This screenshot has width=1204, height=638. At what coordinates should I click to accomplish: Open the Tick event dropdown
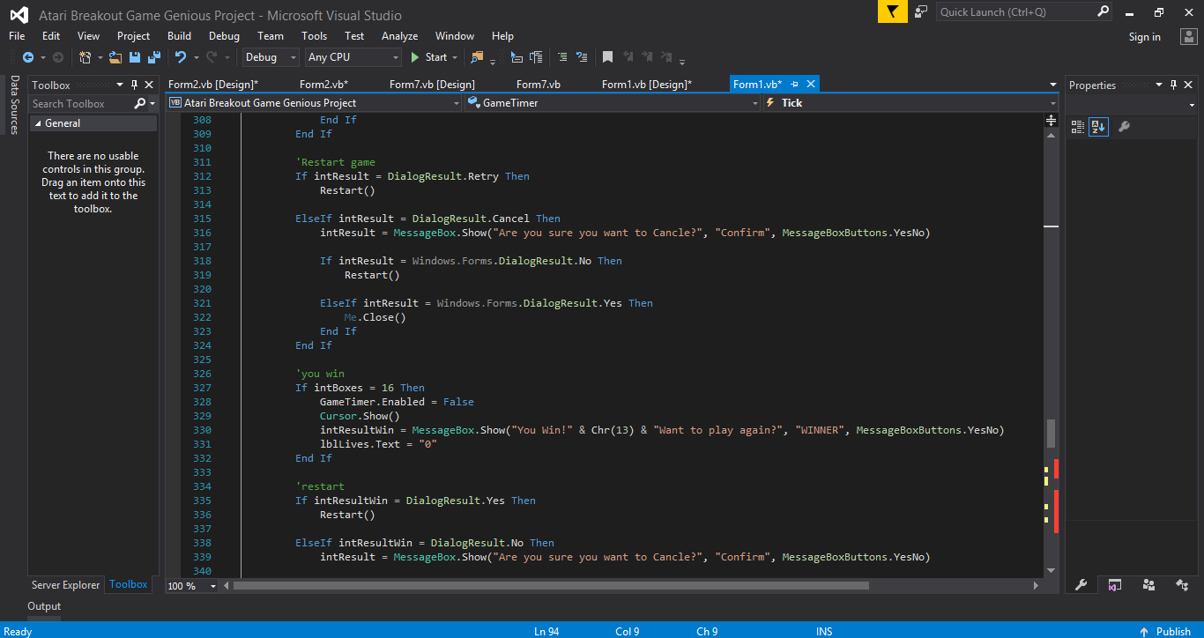pyautogui.click(x=910, y=103)
